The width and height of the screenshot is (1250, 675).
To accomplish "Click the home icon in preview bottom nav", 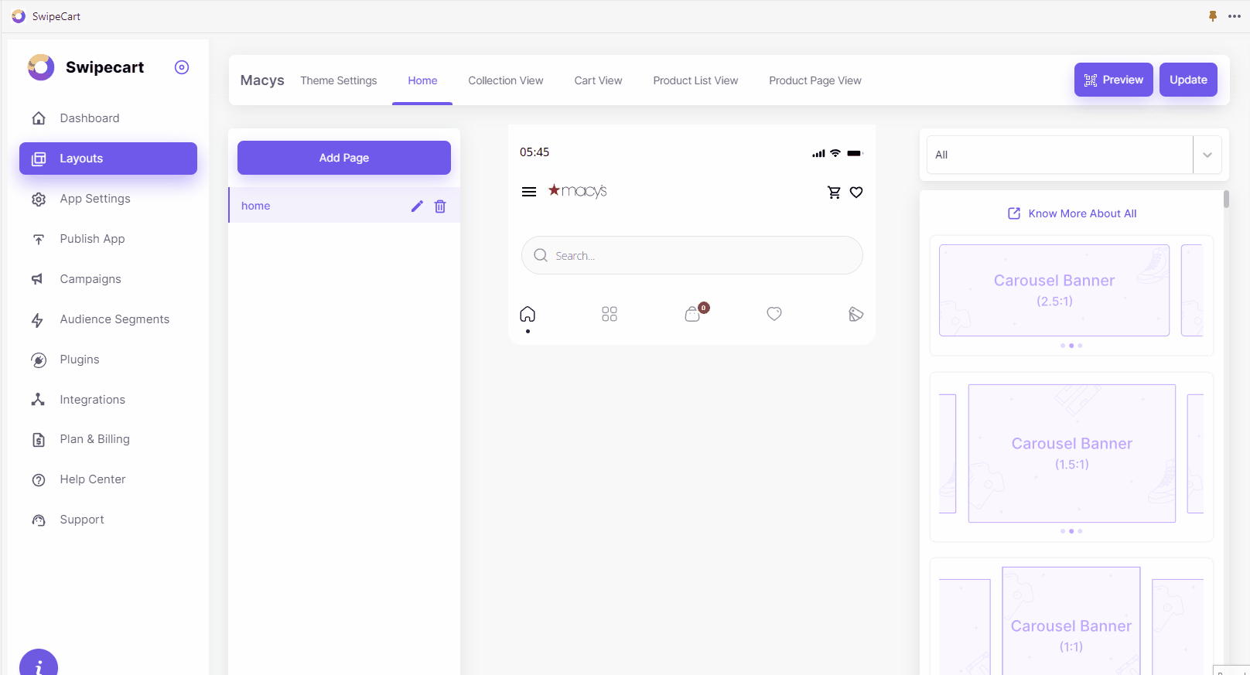I will coord(528,314).
